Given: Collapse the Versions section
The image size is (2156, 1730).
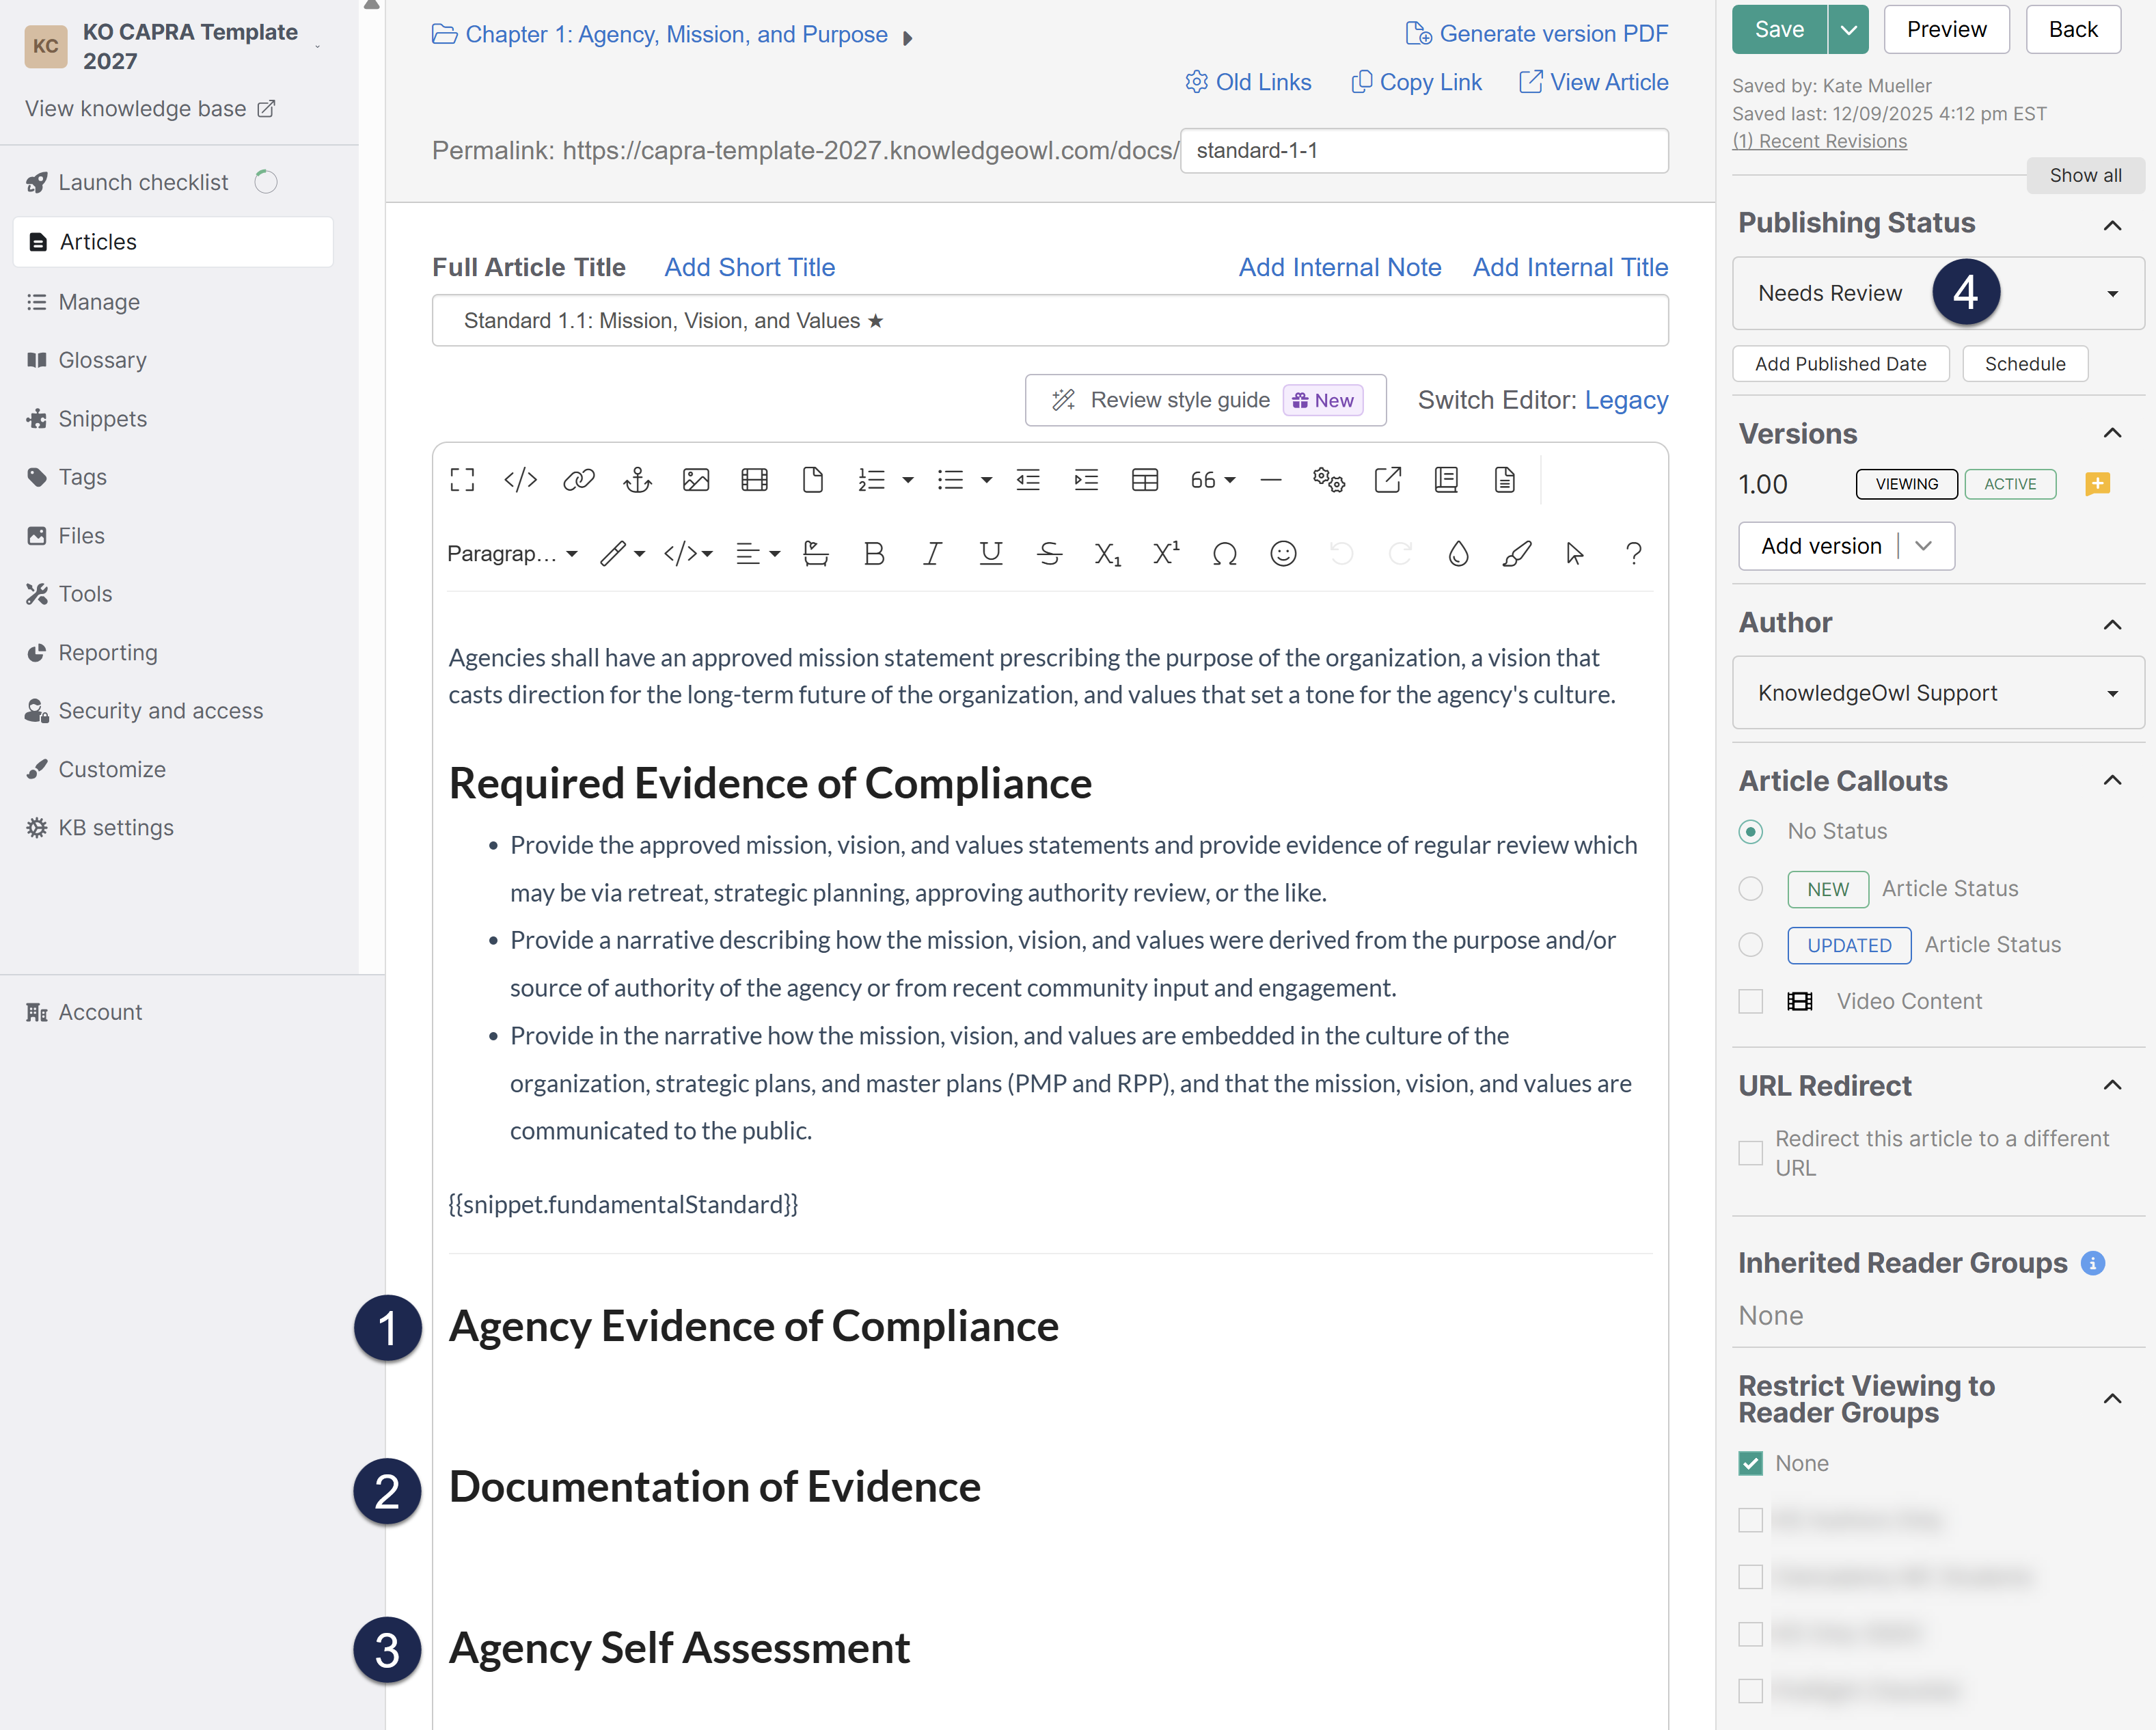Looking at the screenshot, I should pos(2112,433).
